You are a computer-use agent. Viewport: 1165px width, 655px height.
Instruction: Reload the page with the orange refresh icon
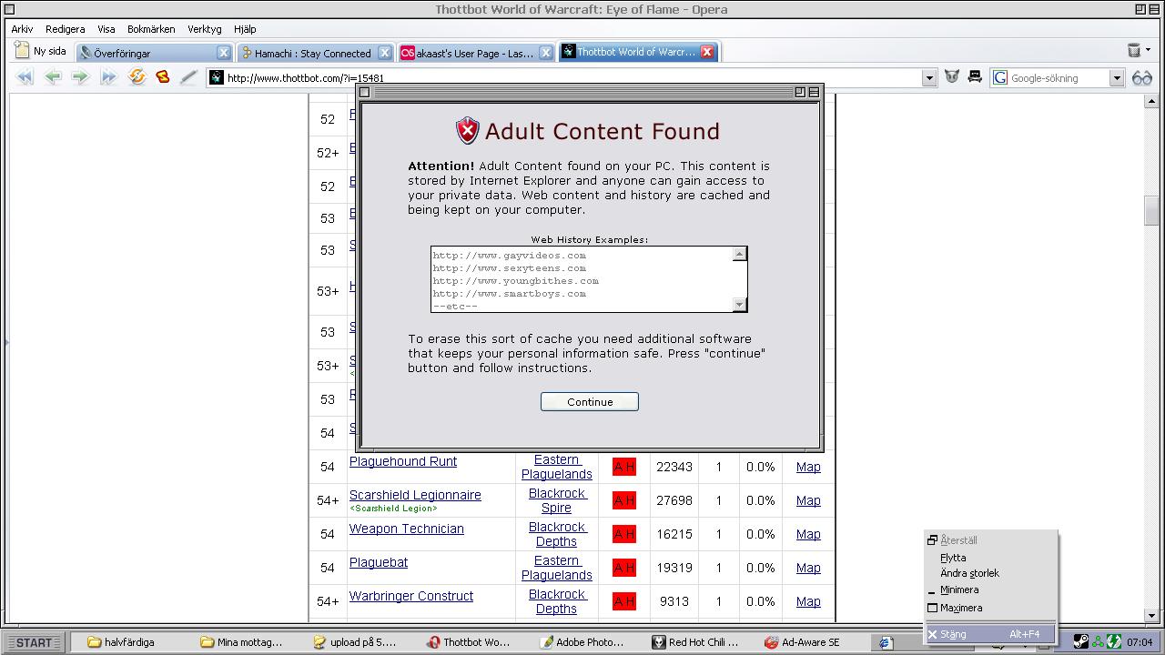tap(137, 77)
